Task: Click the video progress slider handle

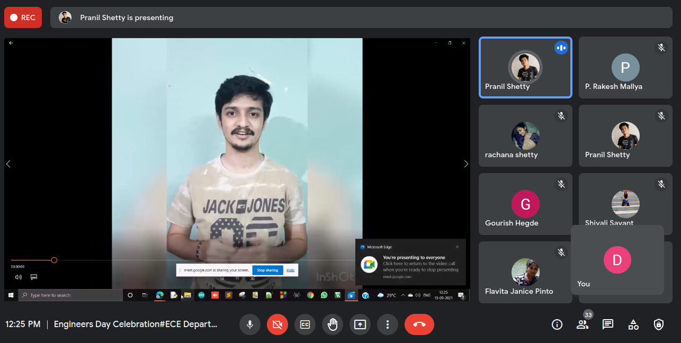Action: (54, 260)
